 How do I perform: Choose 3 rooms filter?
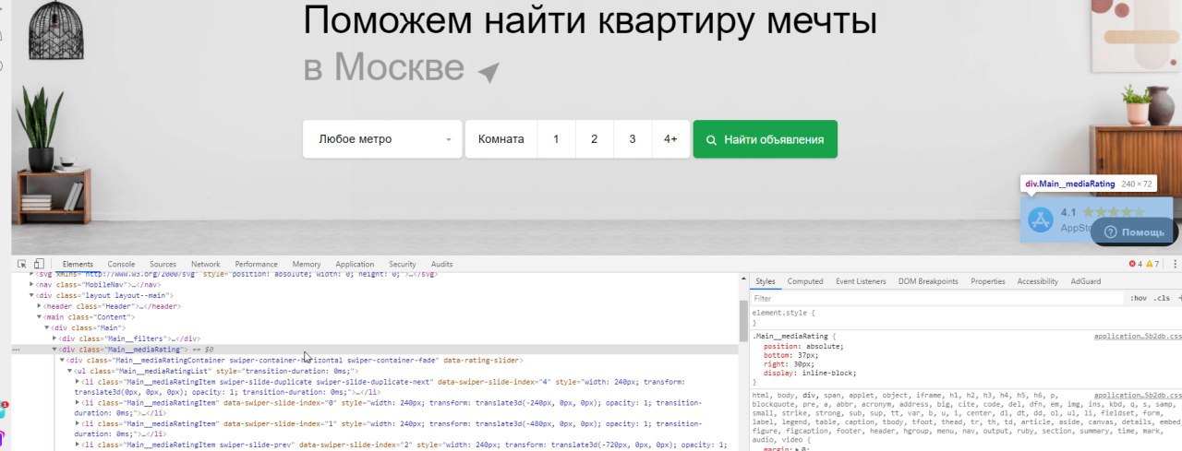point(633,139)
